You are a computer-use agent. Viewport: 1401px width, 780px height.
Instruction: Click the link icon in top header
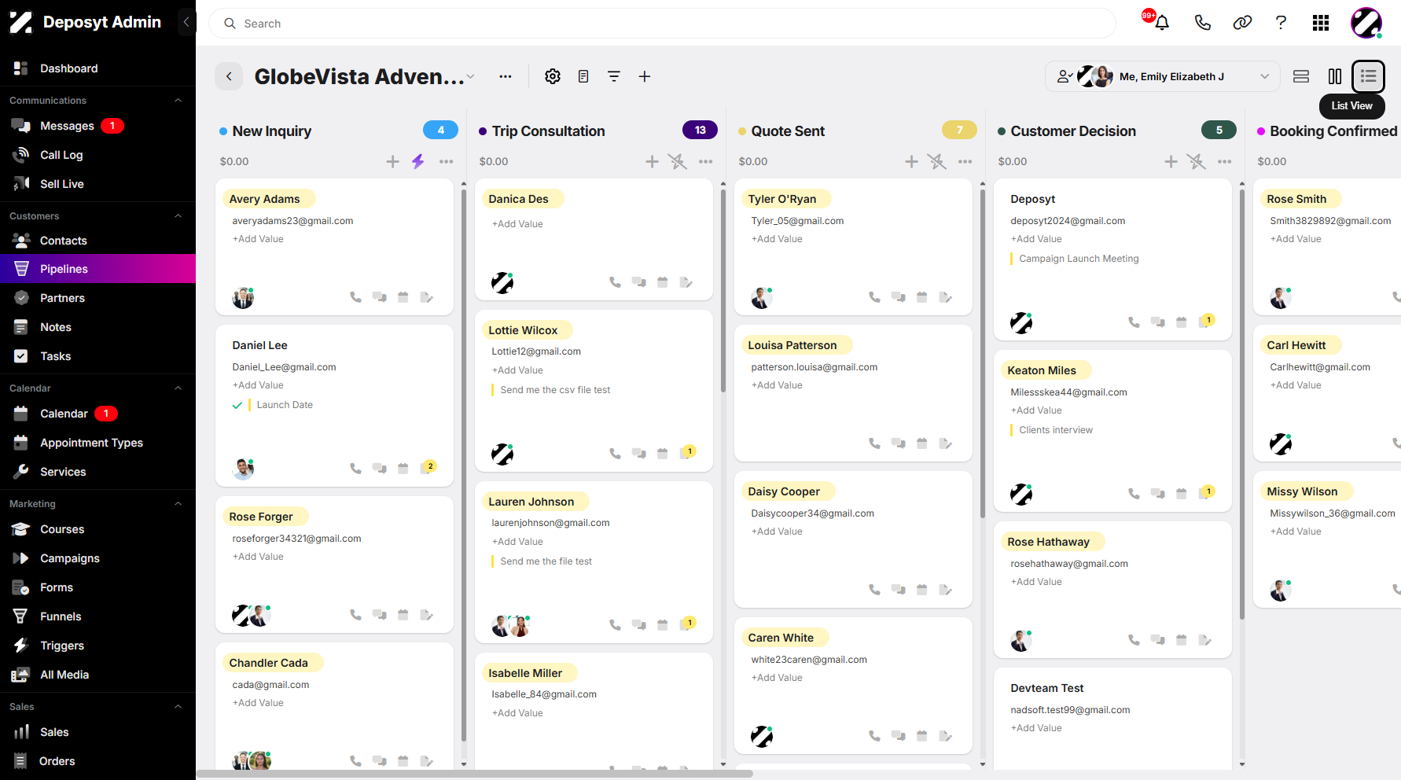(x=1242, y=23)
